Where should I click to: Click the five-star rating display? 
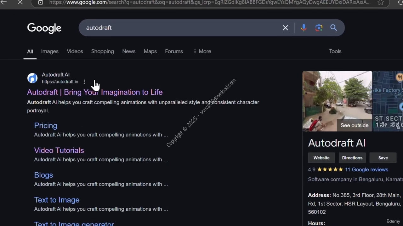tap(330, 169)
